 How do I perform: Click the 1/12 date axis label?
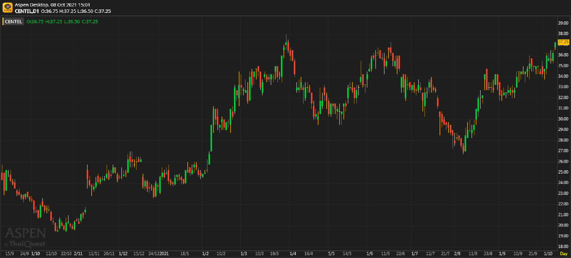123,254
